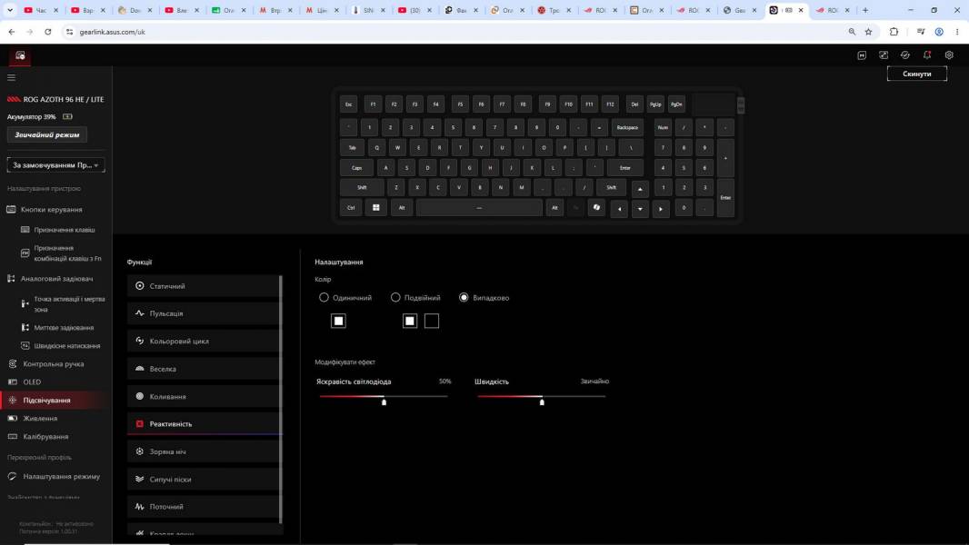Viewport: 969px width, 545px height.
Task: Open the settings gear icon
Action: (x=949, y=54)
